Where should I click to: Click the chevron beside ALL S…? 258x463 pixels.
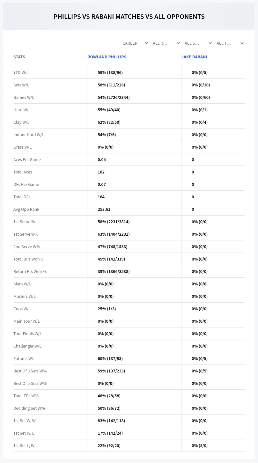point(210,43)
